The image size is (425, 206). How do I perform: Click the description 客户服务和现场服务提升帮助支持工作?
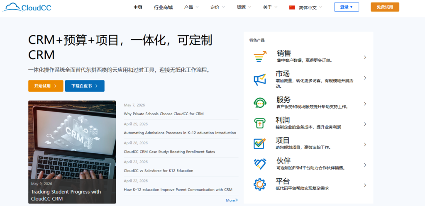click(x=312, y=107)
